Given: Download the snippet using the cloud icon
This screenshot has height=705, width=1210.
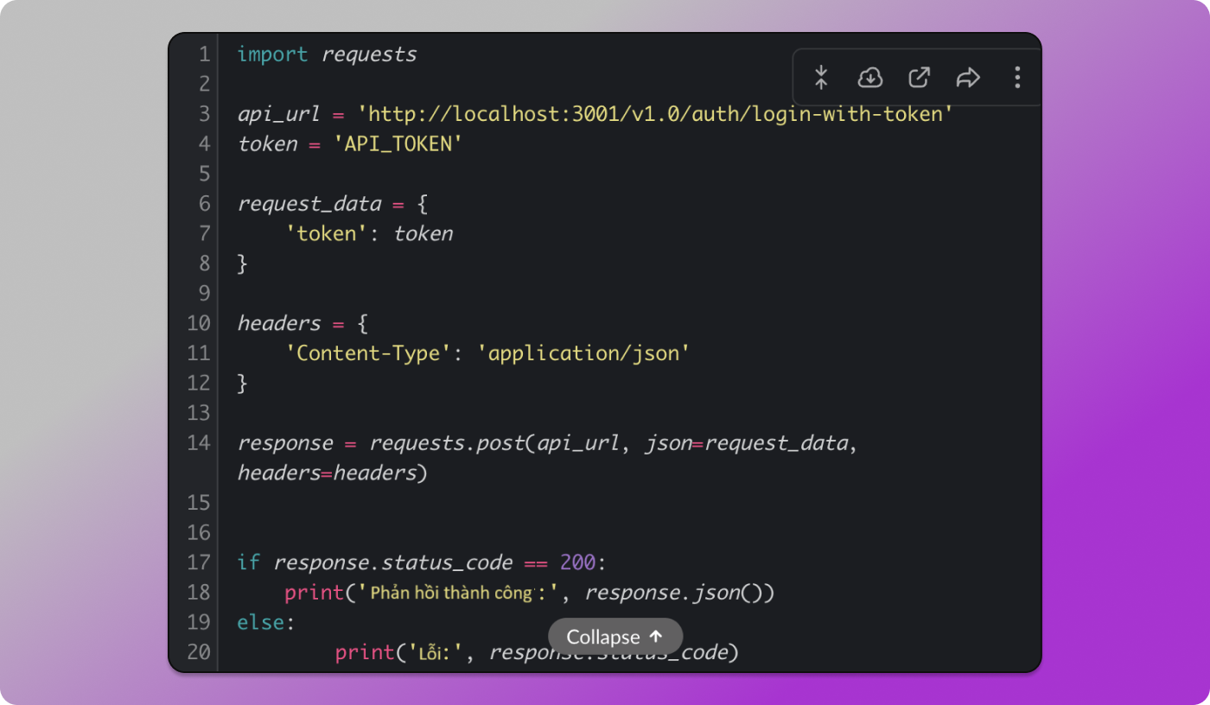Looking at the screenshot, I should point(869,78).
